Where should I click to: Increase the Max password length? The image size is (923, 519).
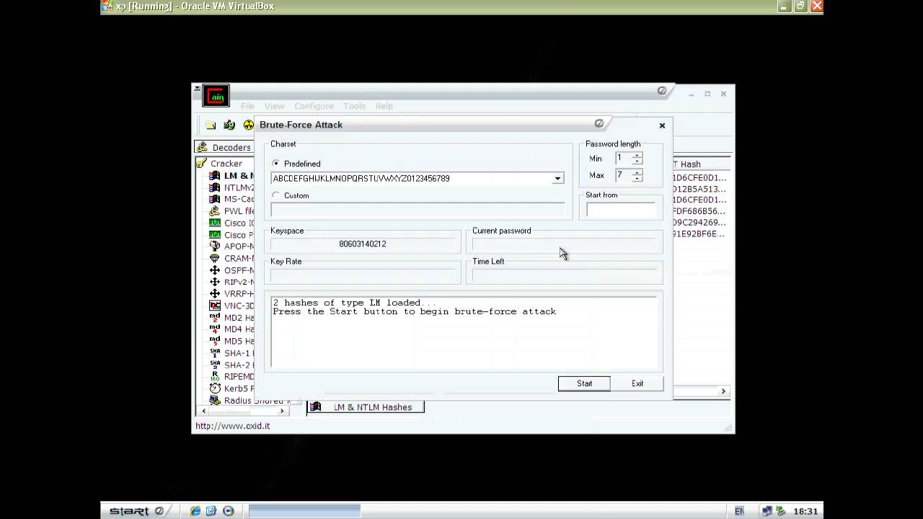(x=637, y=172)
